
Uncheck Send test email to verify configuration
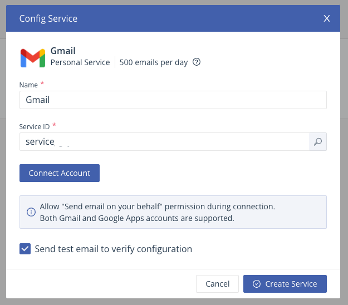coord(25,249)
